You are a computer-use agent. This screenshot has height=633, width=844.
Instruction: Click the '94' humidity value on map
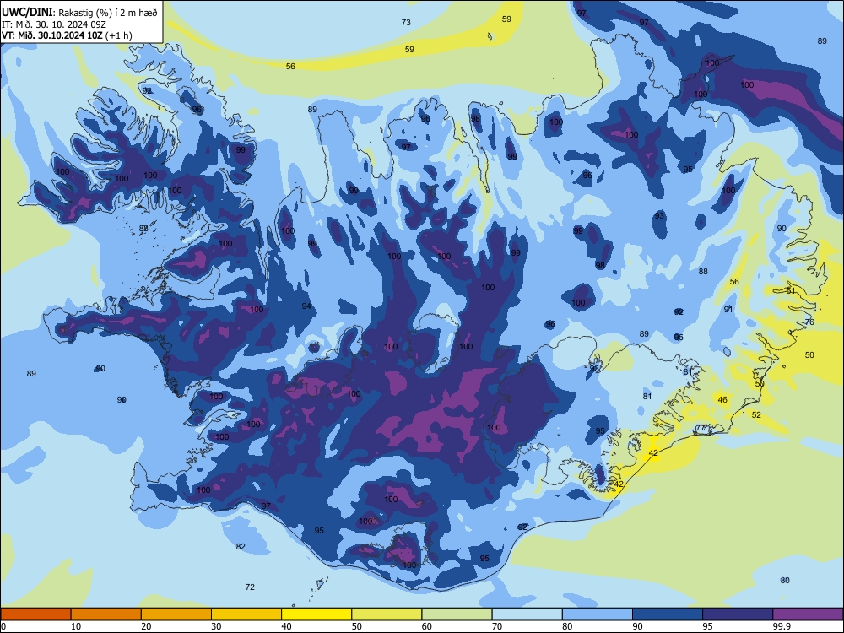[x=306, y=306]
